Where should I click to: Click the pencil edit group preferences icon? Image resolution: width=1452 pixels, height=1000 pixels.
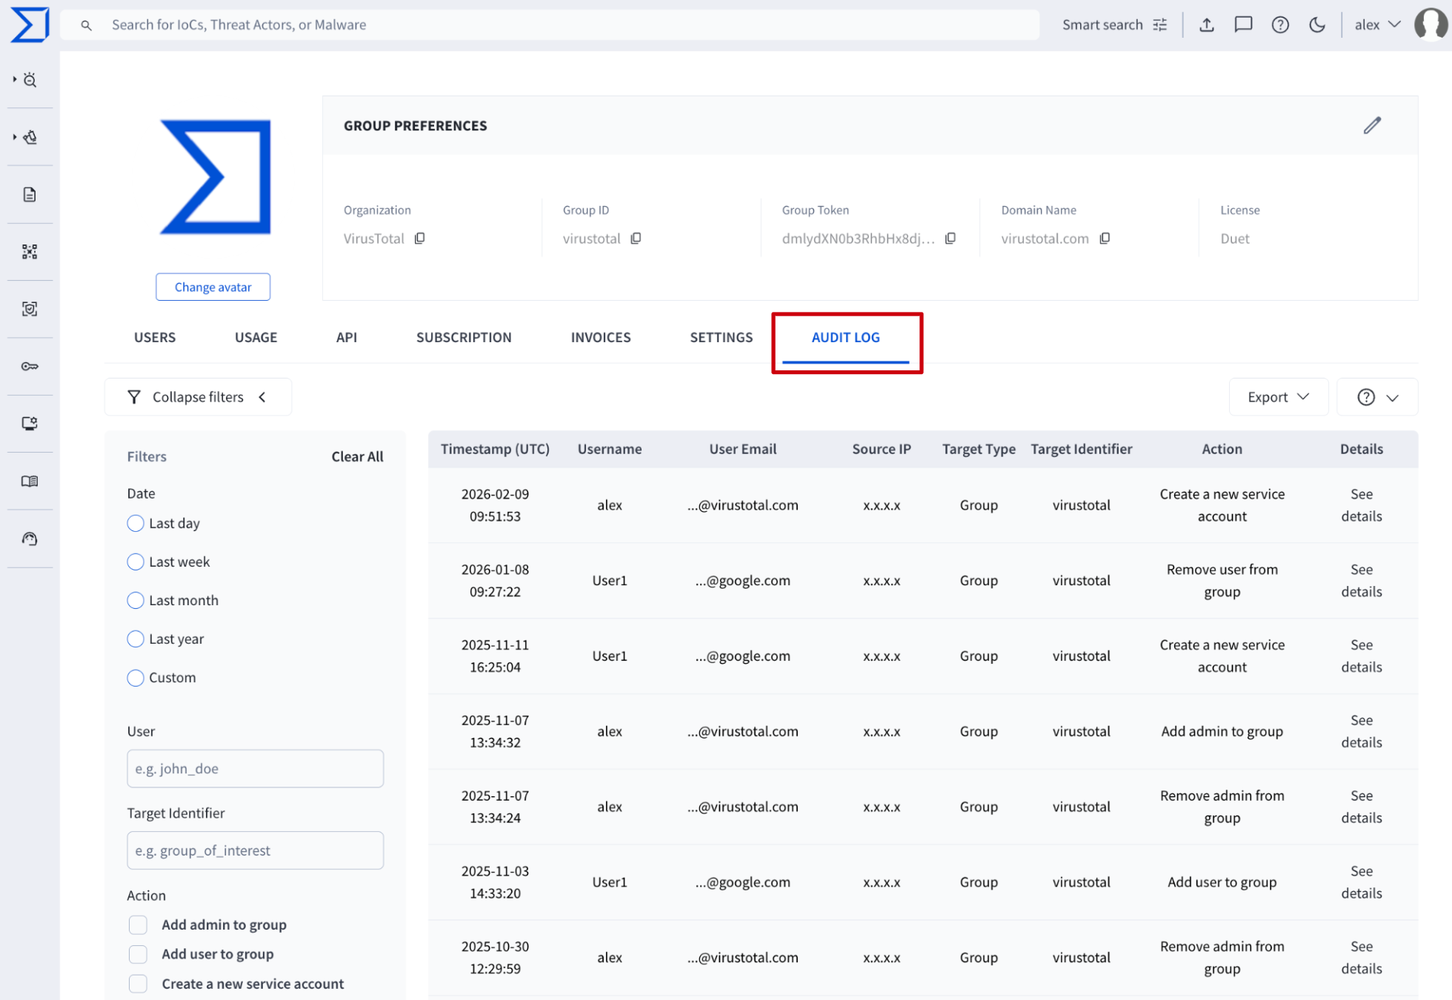pyautogui.click(x=1371, y=126)
